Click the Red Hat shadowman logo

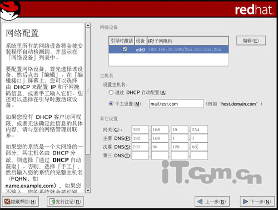point(10,9)
